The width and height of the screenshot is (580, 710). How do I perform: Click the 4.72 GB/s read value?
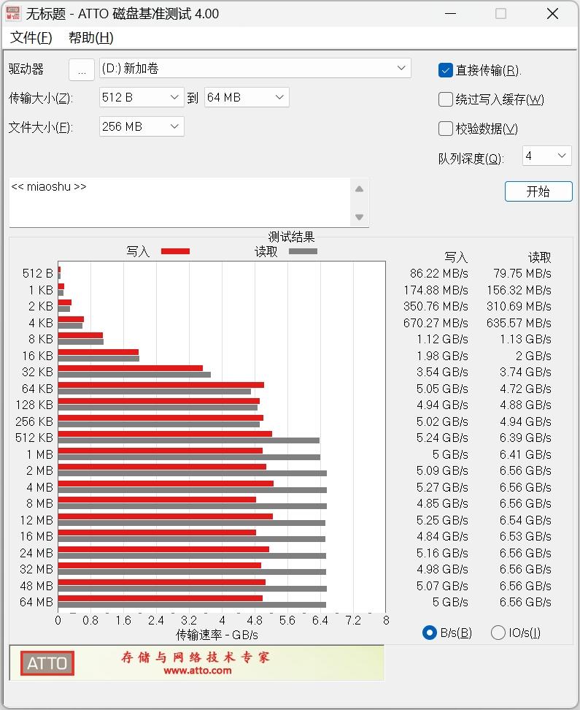point(526,389)
